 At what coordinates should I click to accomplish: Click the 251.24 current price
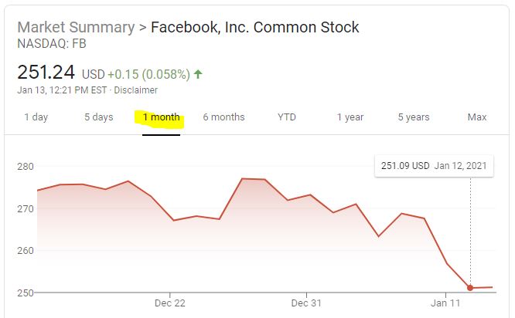tap(46, 73)
